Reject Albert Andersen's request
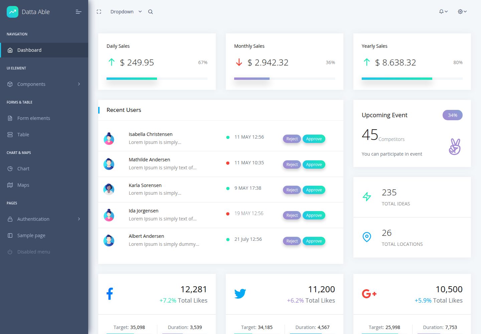Screen dimensions: 481x334 292,241
